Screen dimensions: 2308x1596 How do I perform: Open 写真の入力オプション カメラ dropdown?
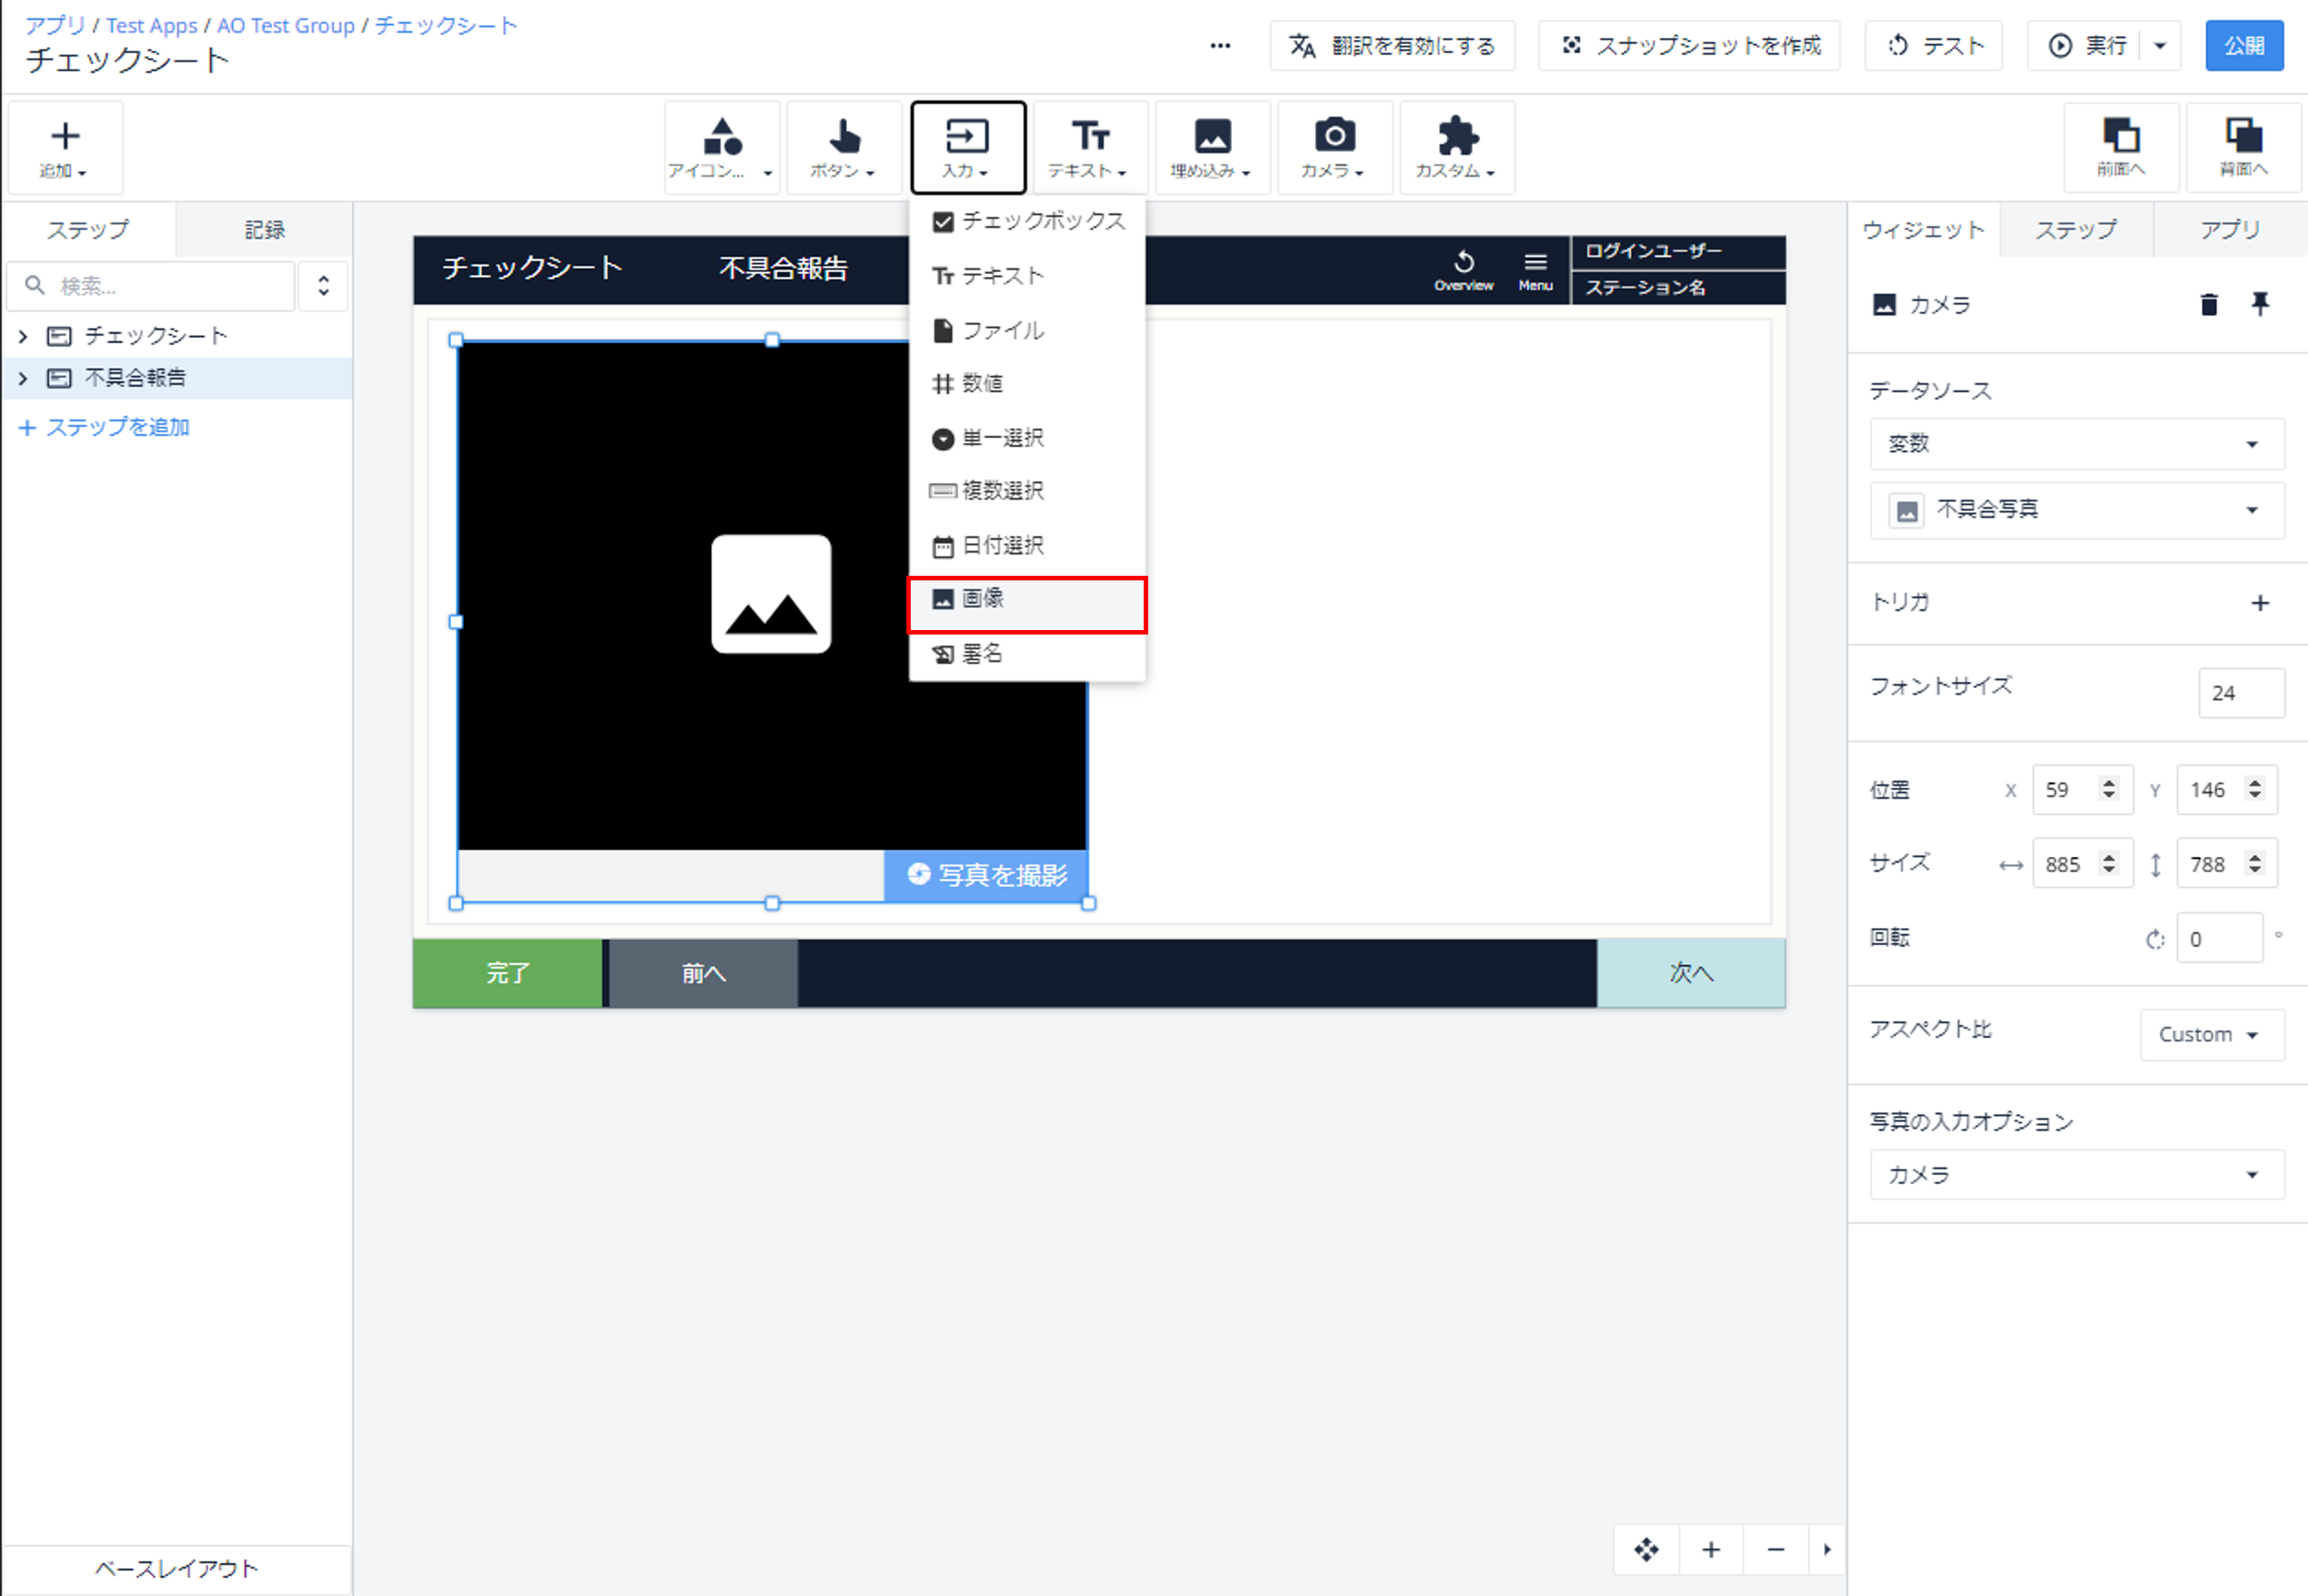click(2077, 1174)
